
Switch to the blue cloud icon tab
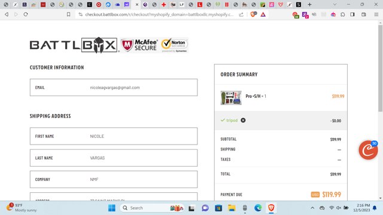tap(117, 4)
